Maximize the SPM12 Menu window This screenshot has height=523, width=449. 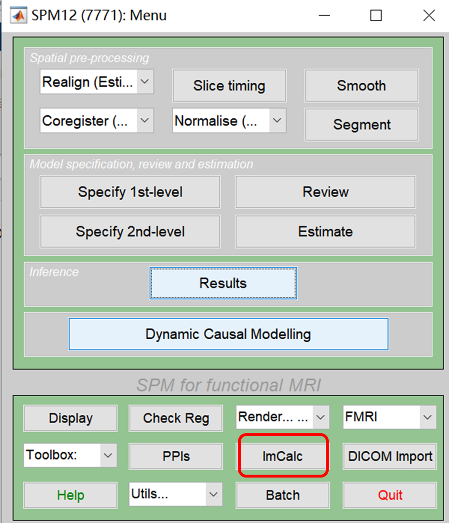pos(376,15)
